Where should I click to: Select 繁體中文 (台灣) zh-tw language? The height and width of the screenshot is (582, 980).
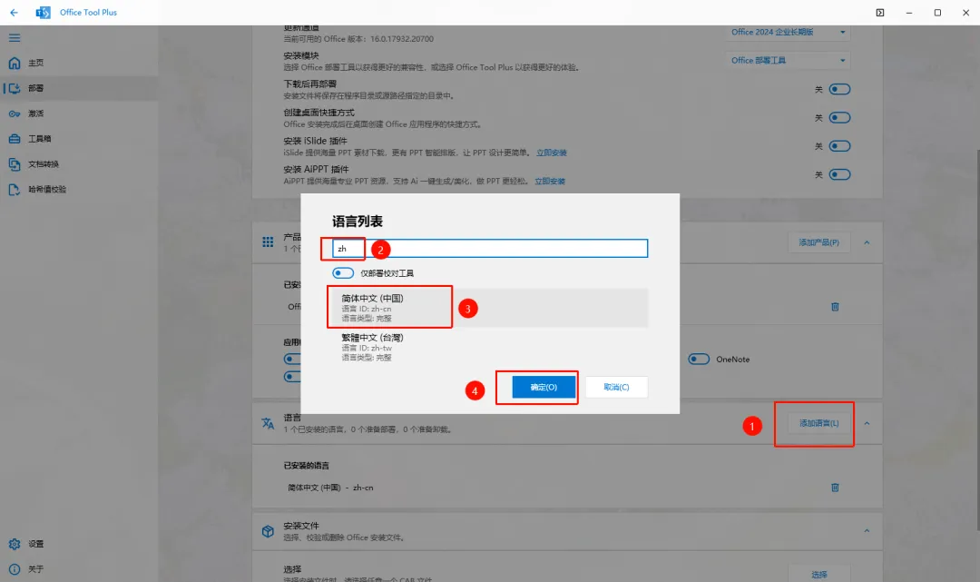tap(490, 347)
